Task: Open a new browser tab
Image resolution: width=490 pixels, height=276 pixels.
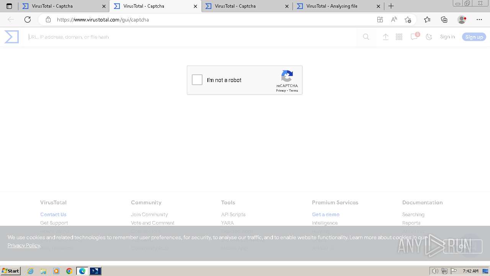Action: [391, 6]
